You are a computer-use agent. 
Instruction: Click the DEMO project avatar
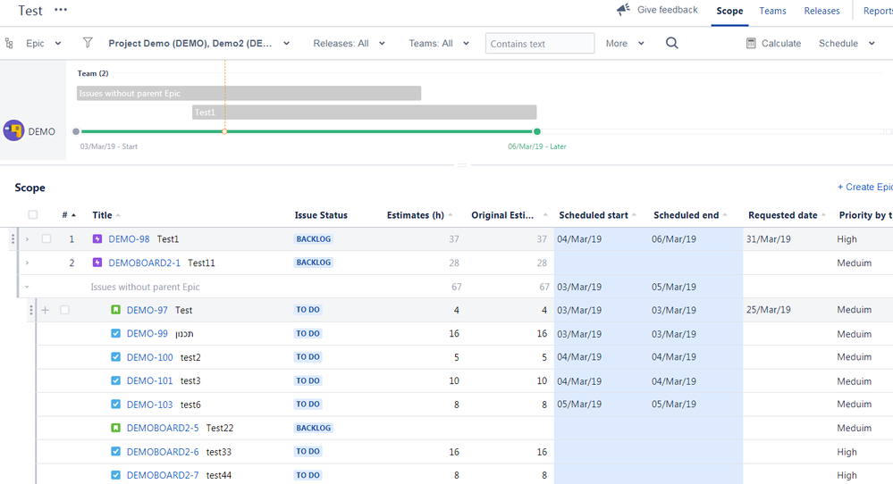[13, 130]
